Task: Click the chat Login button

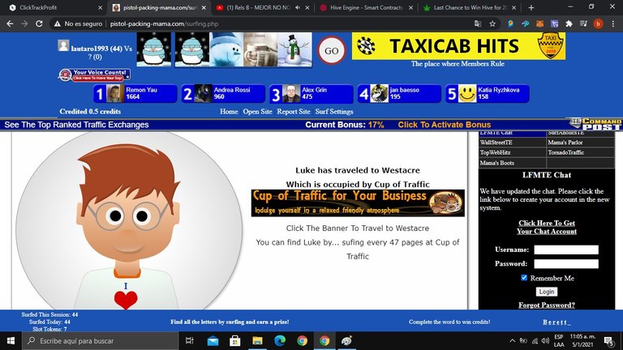Action: pos(546,292)
